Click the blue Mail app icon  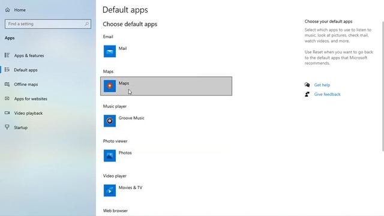click(x=110, y=51)
